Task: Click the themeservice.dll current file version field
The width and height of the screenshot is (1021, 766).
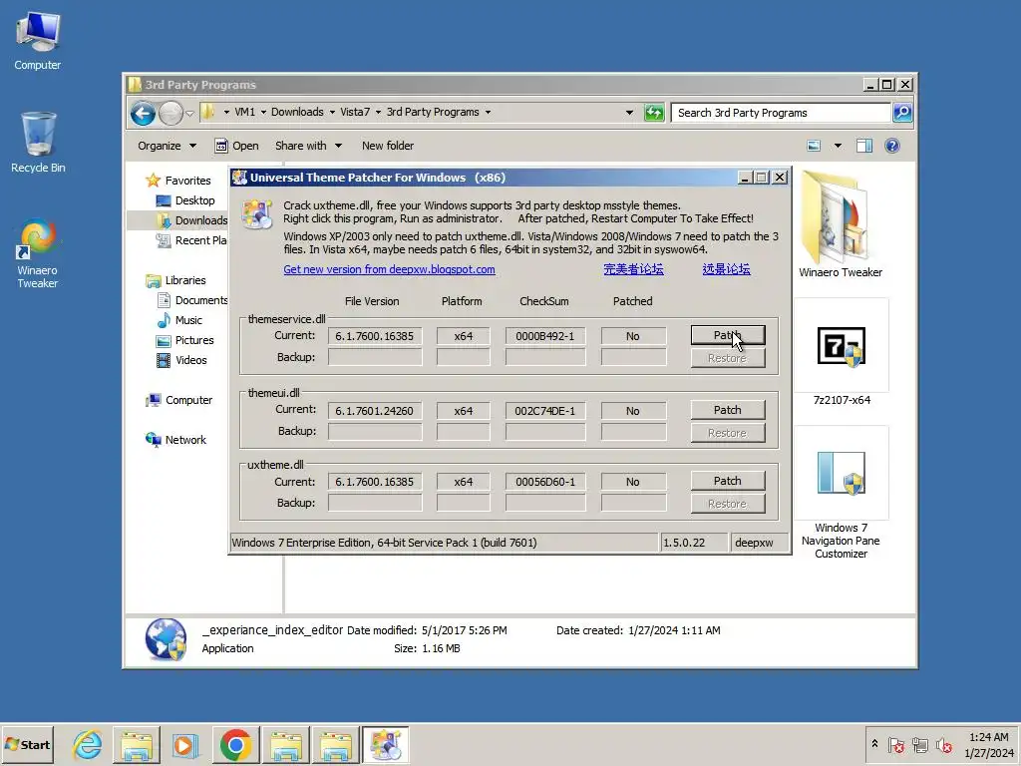Action: point(375,336)
